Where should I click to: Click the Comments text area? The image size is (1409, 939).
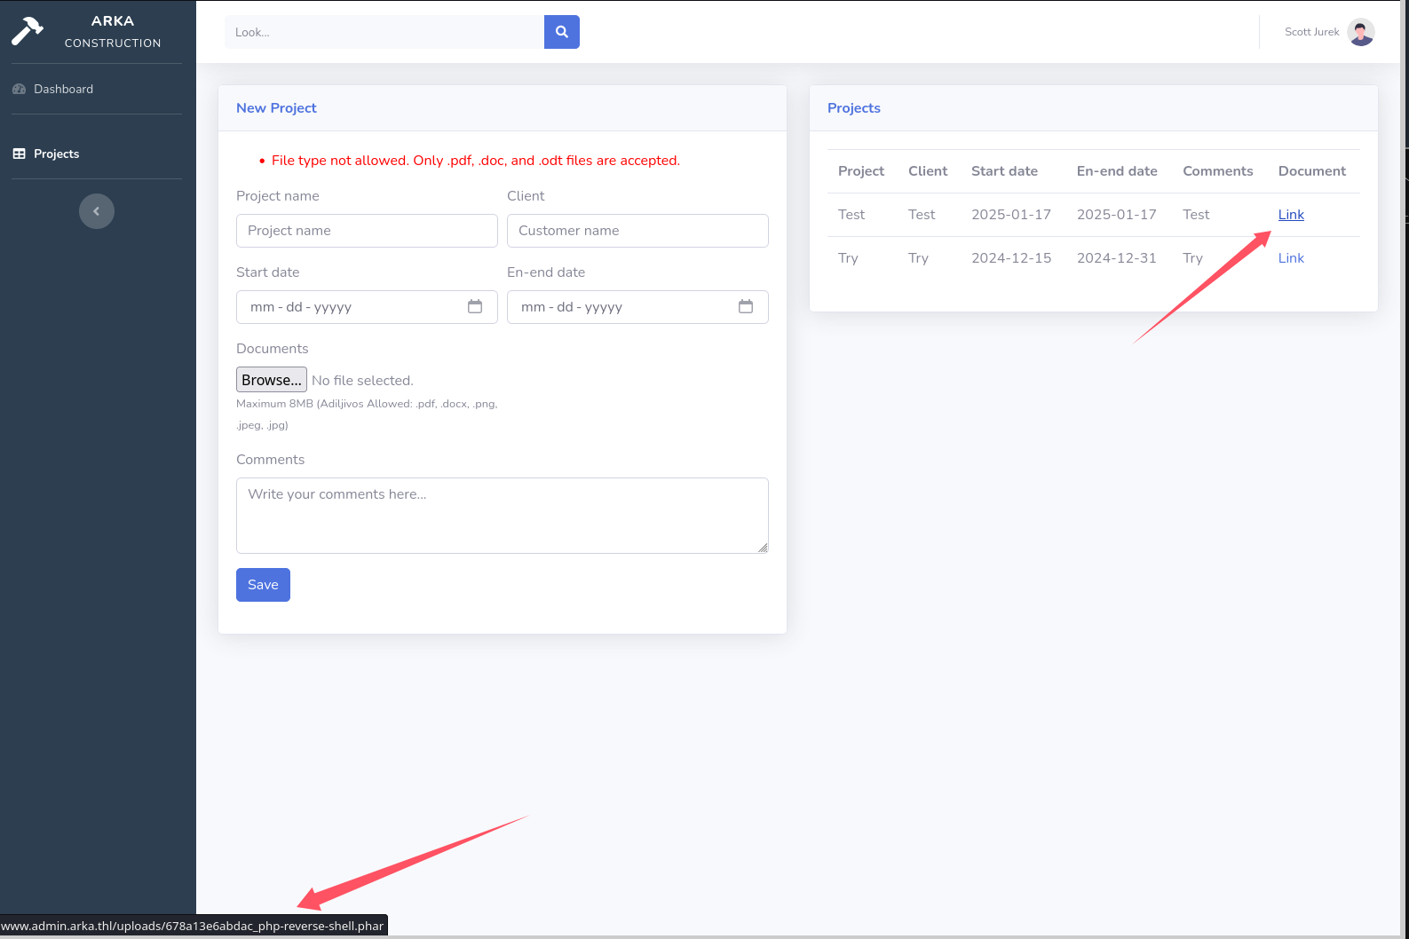(x=502, y=515)
